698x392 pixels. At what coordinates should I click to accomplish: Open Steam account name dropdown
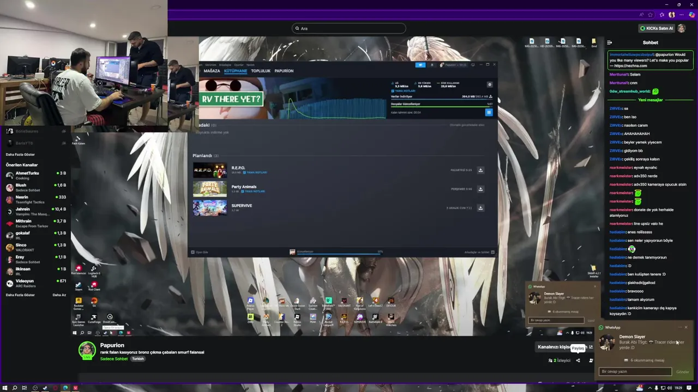[454, 65]
